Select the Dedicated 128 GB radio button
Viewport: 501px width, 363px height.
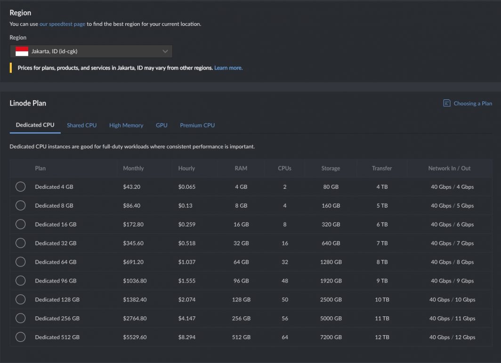point(21,299)
